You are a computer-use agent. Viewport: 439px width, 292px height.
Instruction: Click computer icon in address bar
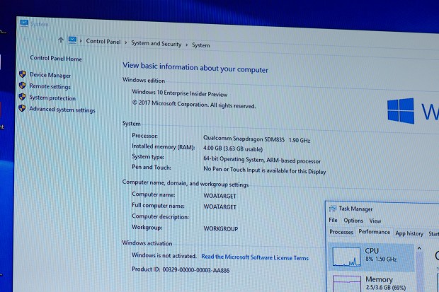(x=72, y=40)
